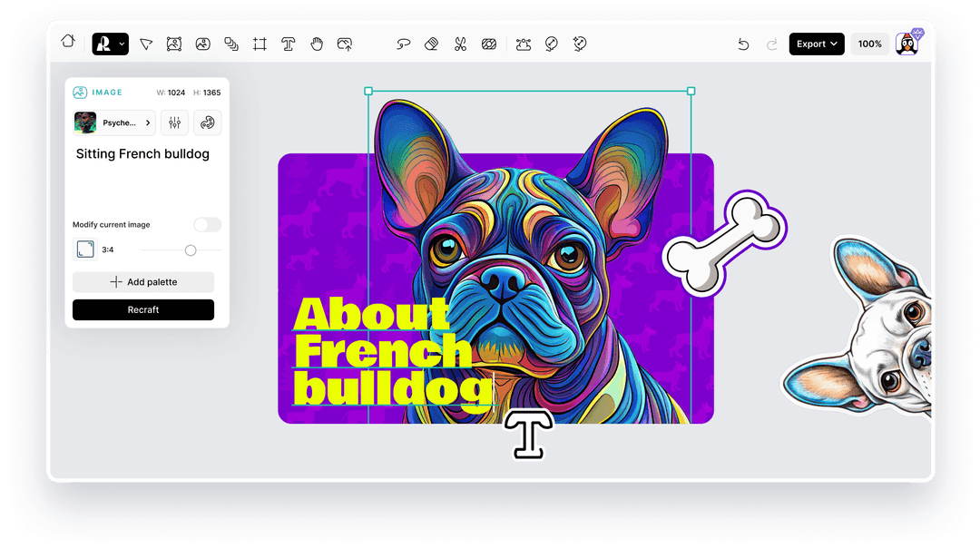Click the Home icon on the toolbar
Screen dimensions: 980x548
coord(68,43)
